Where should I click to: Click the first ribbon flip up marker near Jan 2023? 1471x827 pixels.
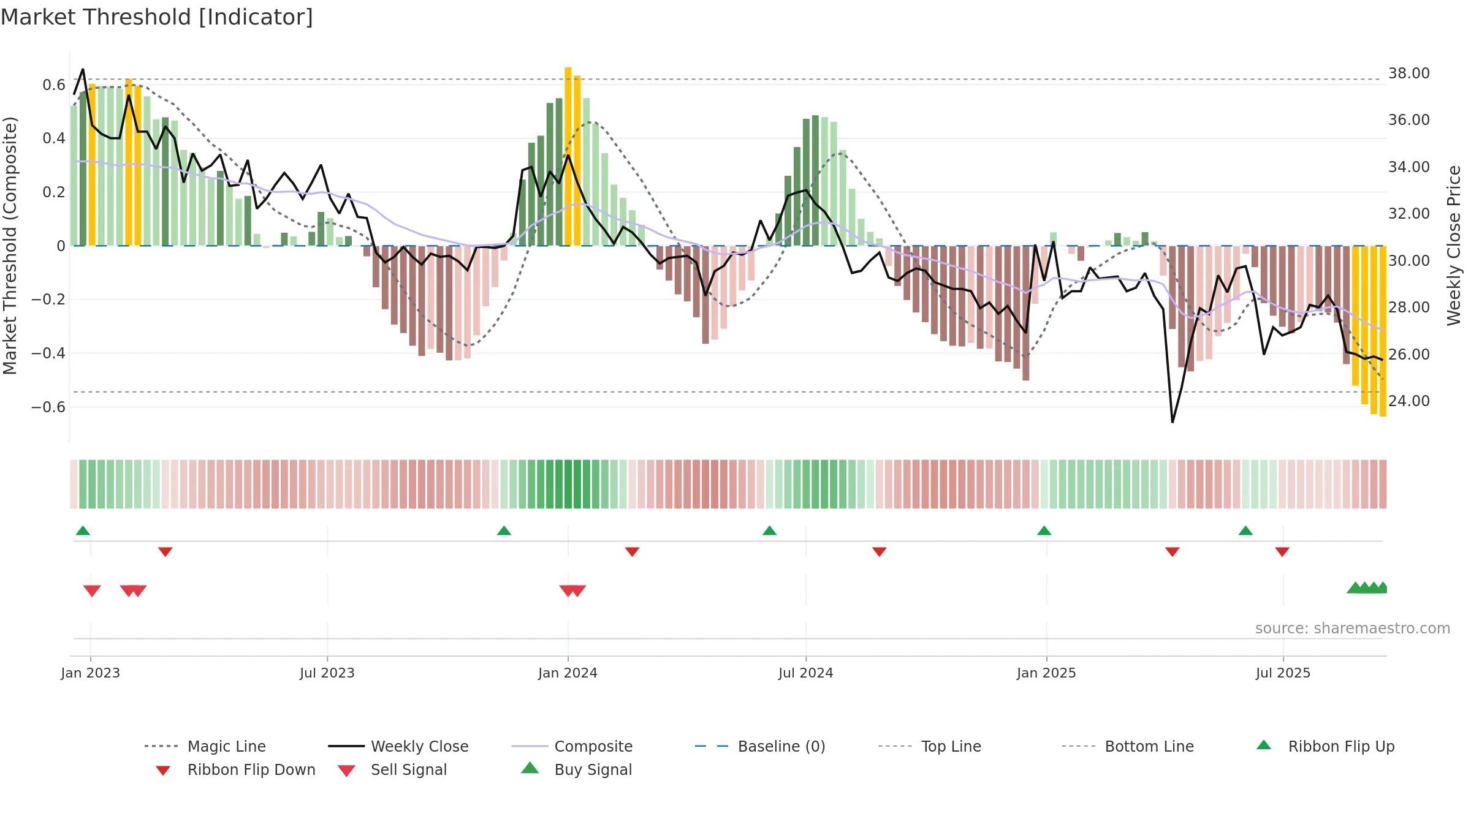coord(83,531)
